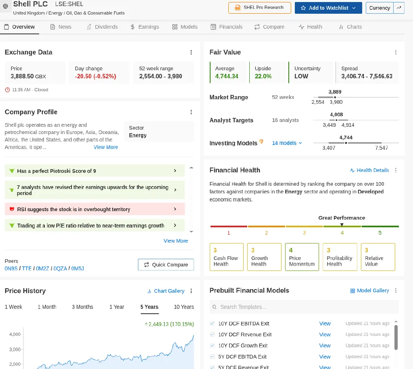Screen dimensions: 413x369
Task: Click the bull icon on analysts revised earnings row
Action: [x=12, y=190]
